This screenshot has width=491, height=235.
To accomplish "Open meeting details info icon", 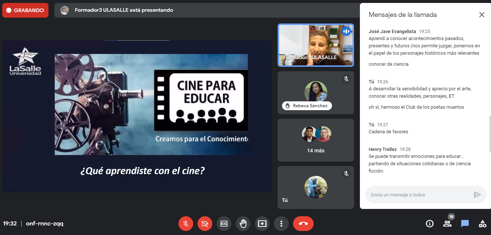I will 429,223.
